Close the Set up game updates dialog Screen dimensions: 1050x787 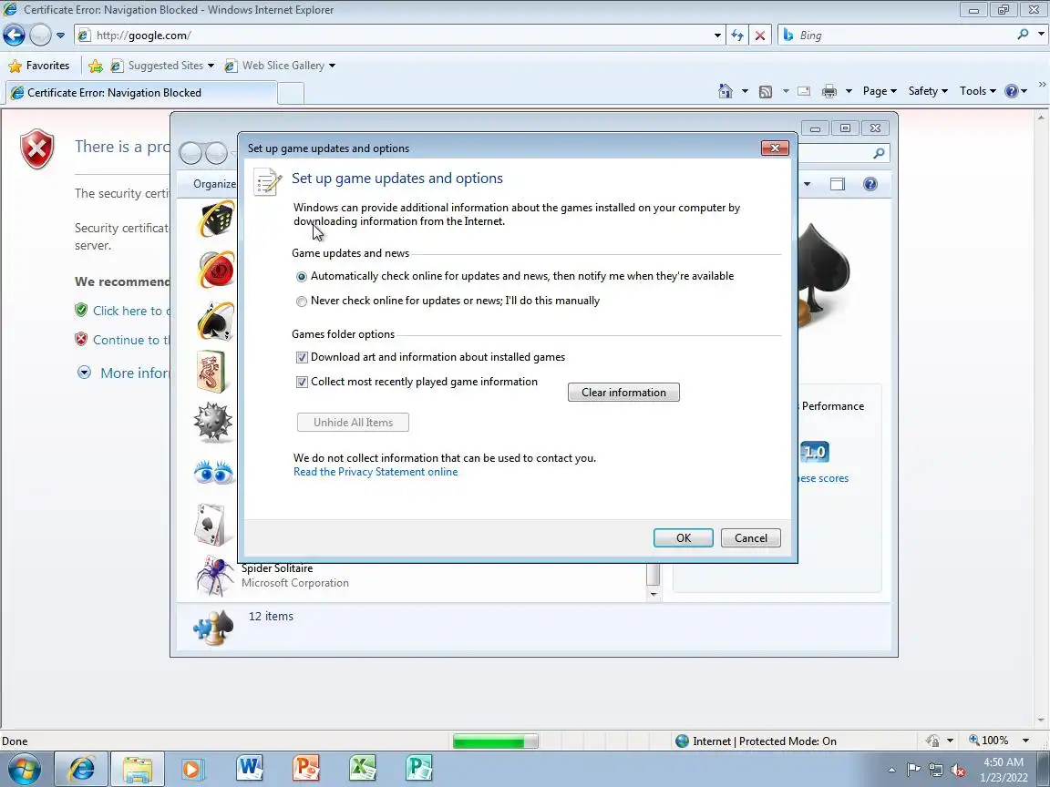pyautogui.click(x=775, y=148)
